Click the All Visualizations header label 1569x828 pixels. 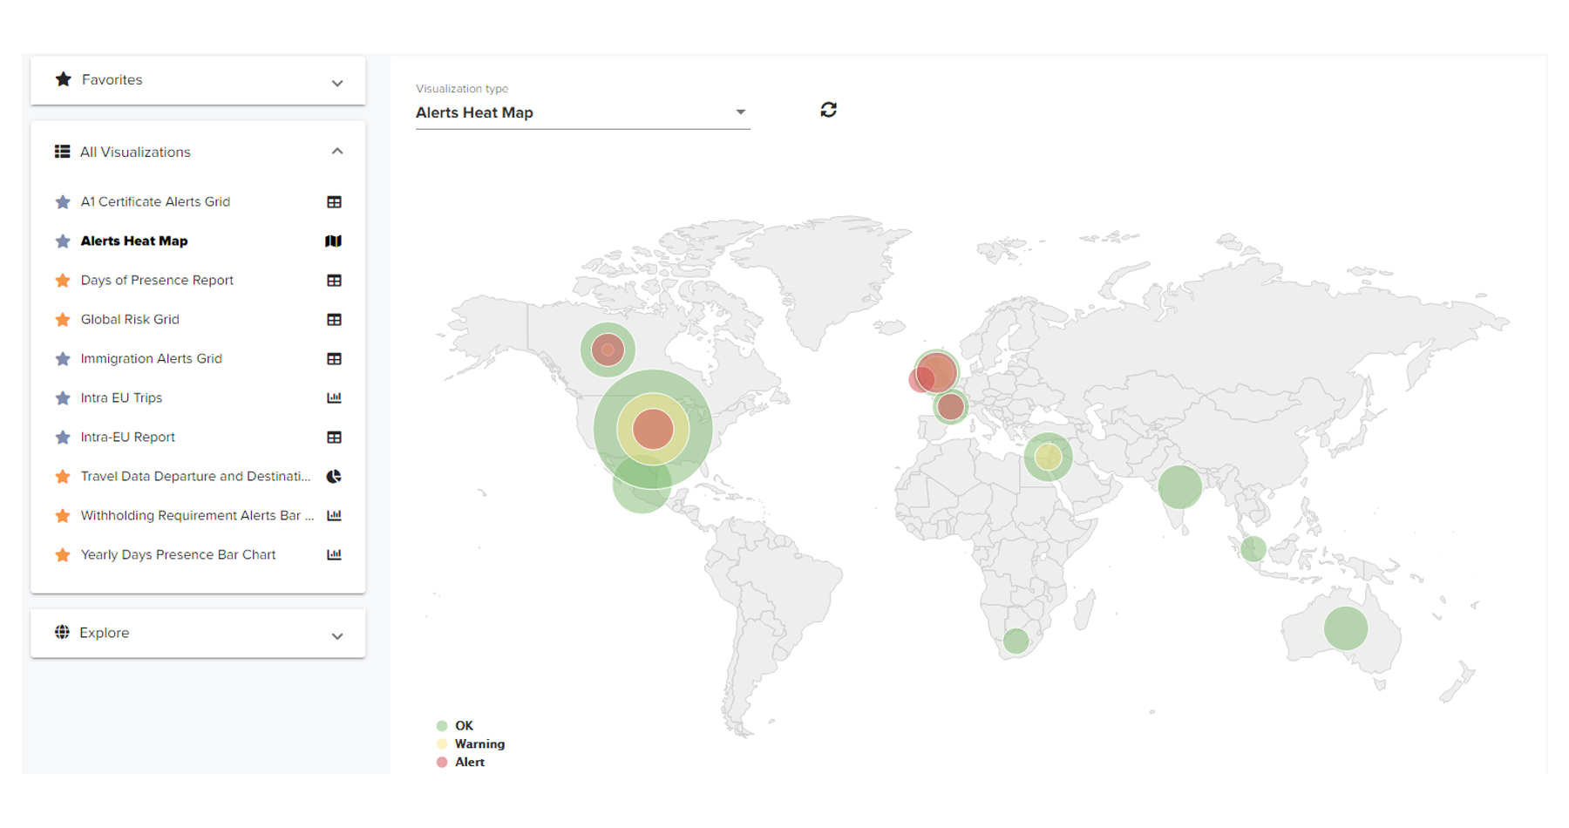coord(135,152)
